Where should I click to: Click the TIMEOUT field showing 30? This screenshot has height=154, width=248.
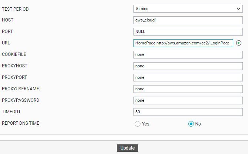(x=188, y=112)
